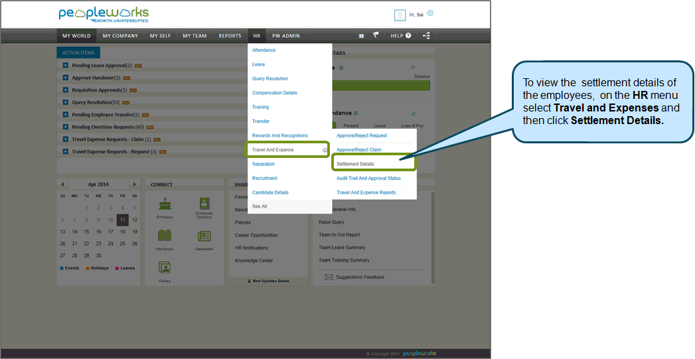This screenshot has width=695, height=359.
Task: Open the Employee Directory icon
Action: 204,204
